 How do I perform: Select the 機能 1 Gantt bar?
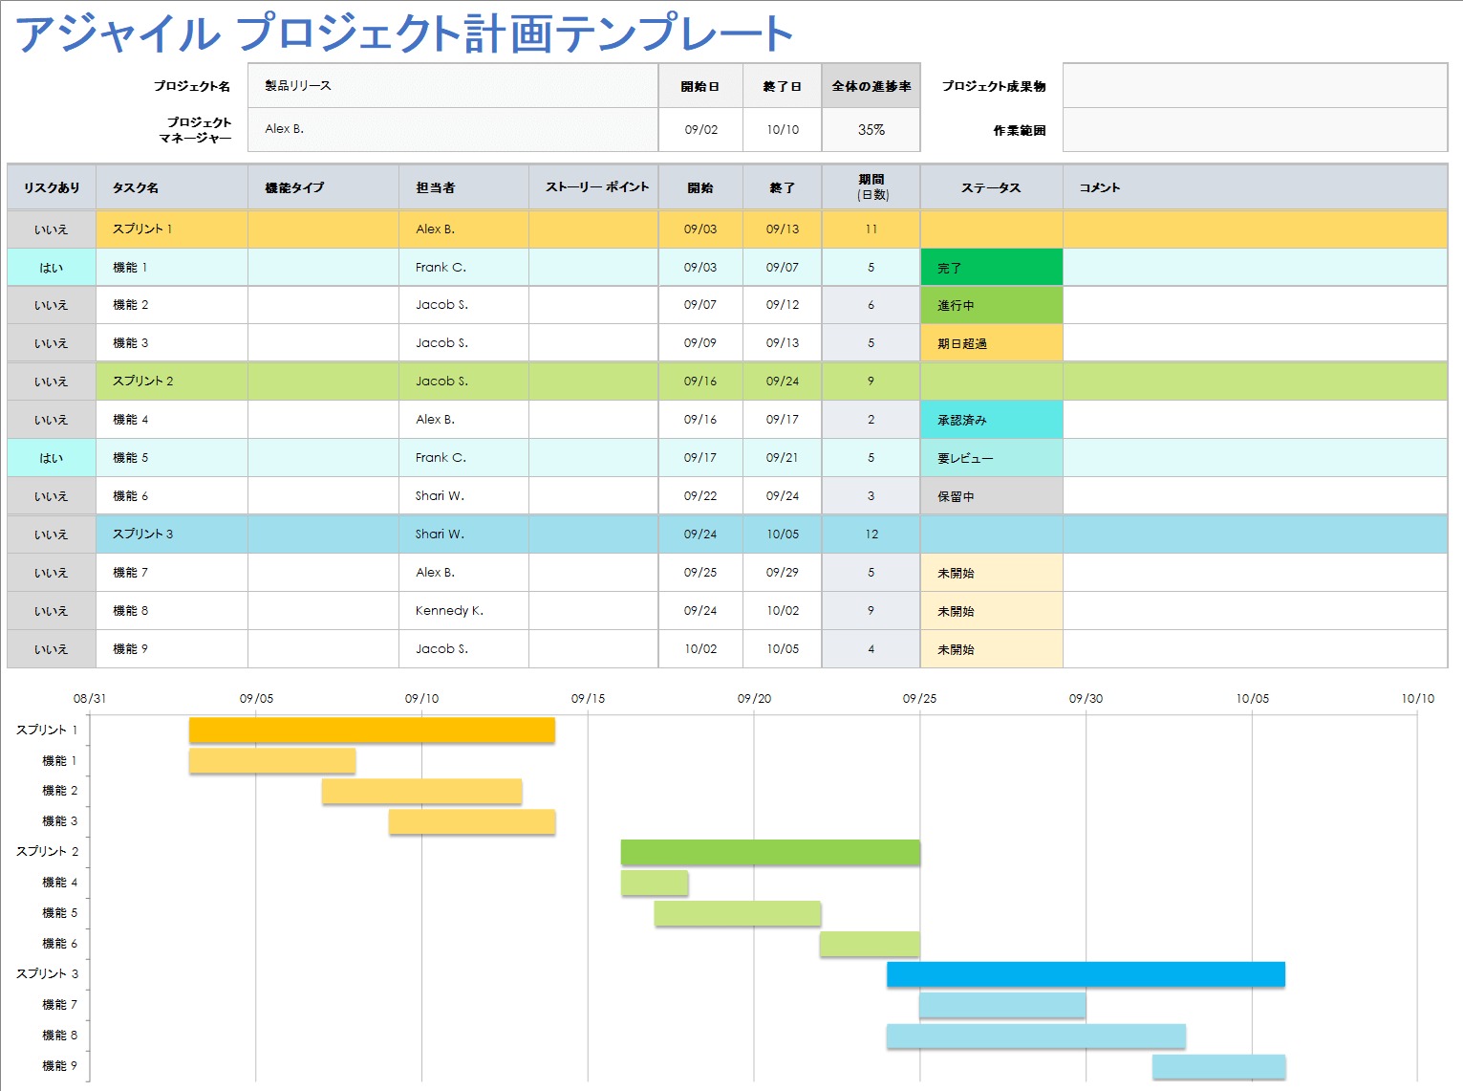[272, 761]
